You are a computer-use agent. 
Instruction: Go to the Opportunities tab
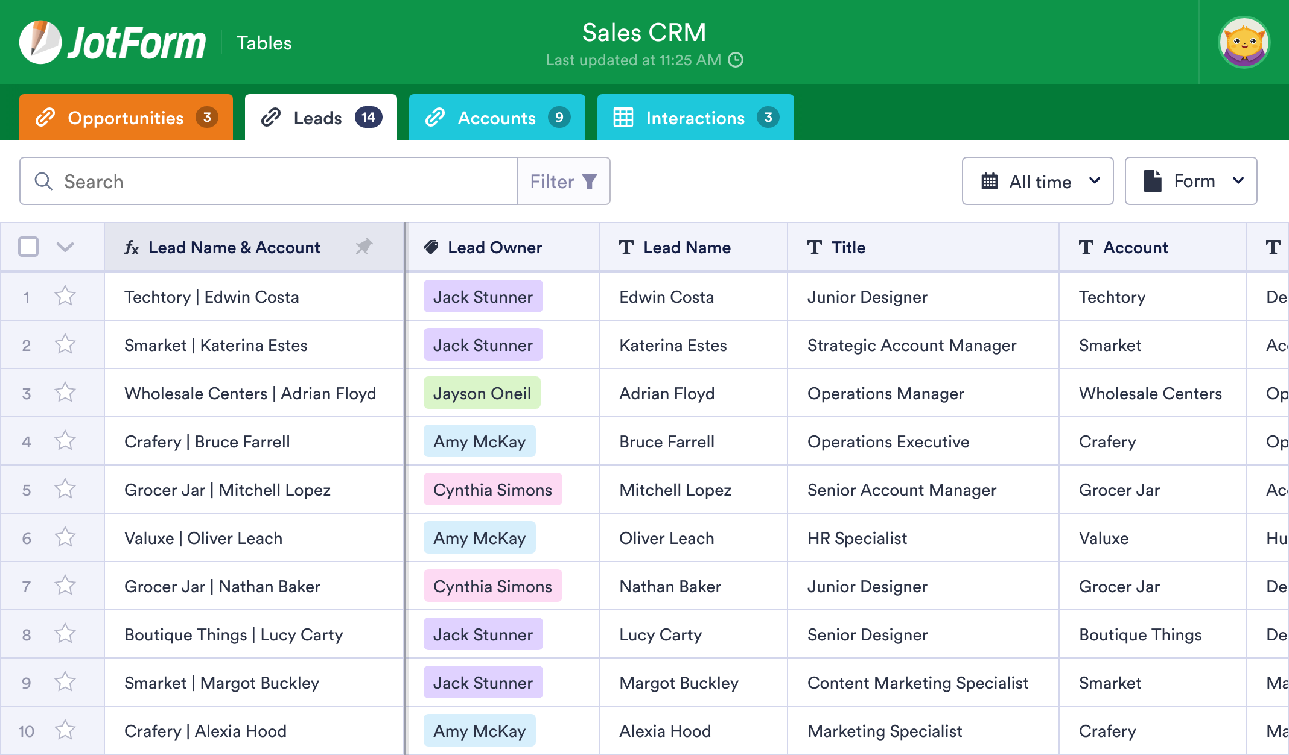pyautogui.click(x=126, y=118)
